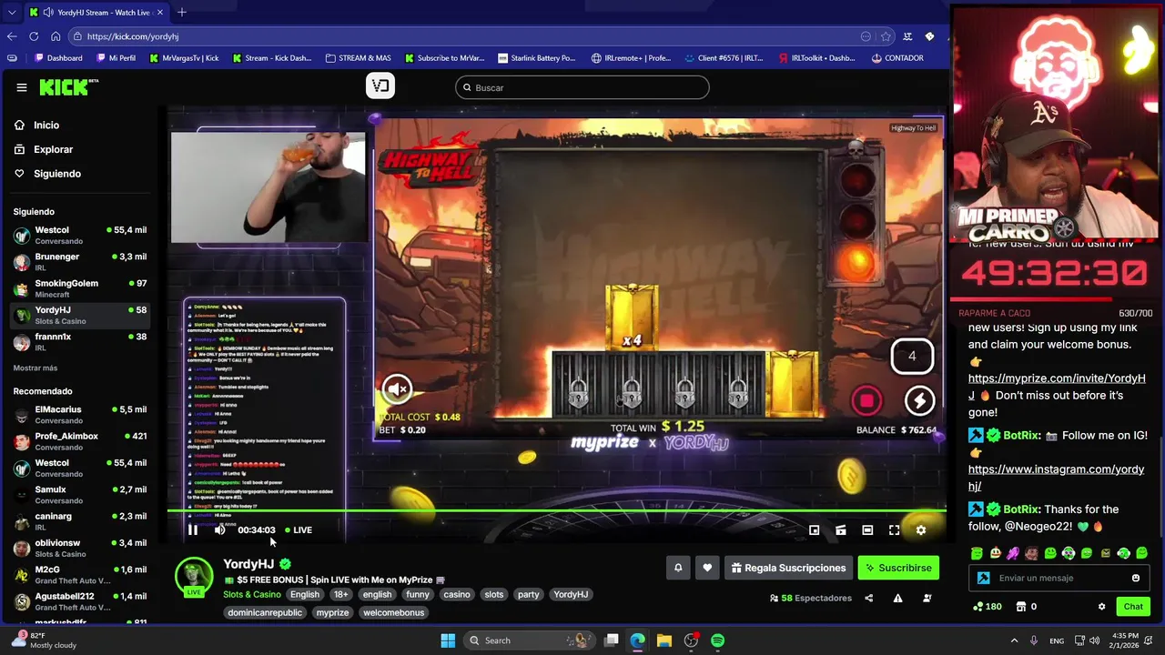1165x655 pixels.
Task: Click the spin counter showing 4
Action: click(x=912, y=357)
